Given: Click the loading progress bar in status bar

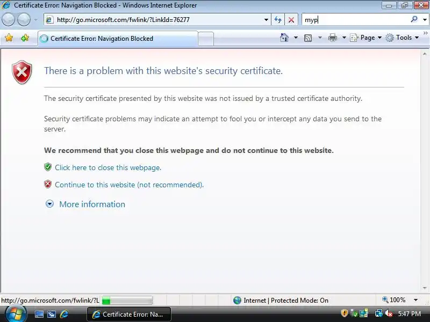Looking at the screenshot, I should point(127,301).
